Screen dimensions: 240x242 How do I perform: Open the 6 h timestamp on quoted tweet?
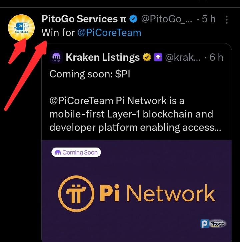pos(216,57)
